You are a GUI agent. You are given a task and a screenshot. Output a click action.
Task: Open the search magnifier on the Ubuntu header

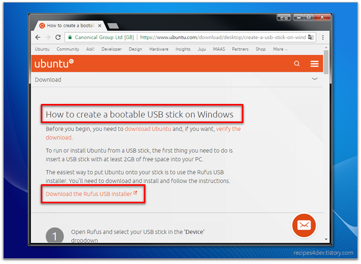coord(297,64)
